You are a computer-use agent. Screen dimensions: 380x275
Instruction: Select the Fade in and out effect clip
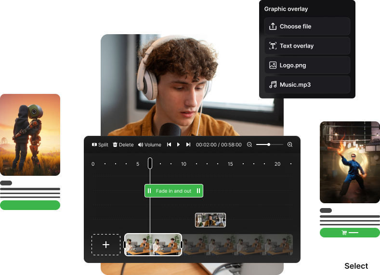tap(173, 191)
